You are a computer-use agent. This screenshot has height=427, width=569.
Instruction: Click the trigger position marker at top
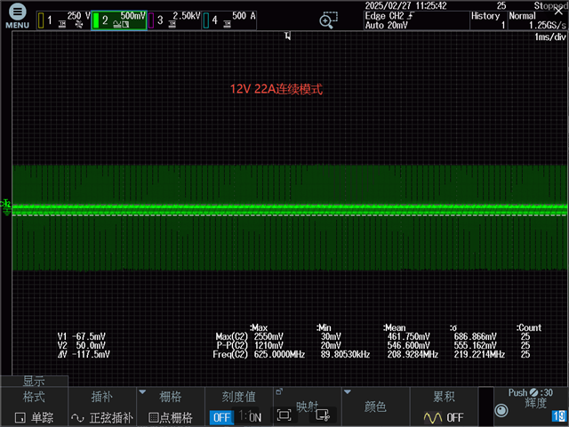tap(288, 36)
